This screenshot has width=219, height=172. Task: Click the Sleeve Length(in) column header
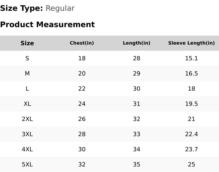click(x=191, y=43)
